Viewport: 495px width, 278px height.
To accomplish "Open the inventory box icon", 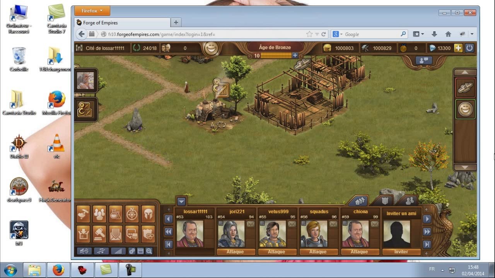I will click(83, 234).
